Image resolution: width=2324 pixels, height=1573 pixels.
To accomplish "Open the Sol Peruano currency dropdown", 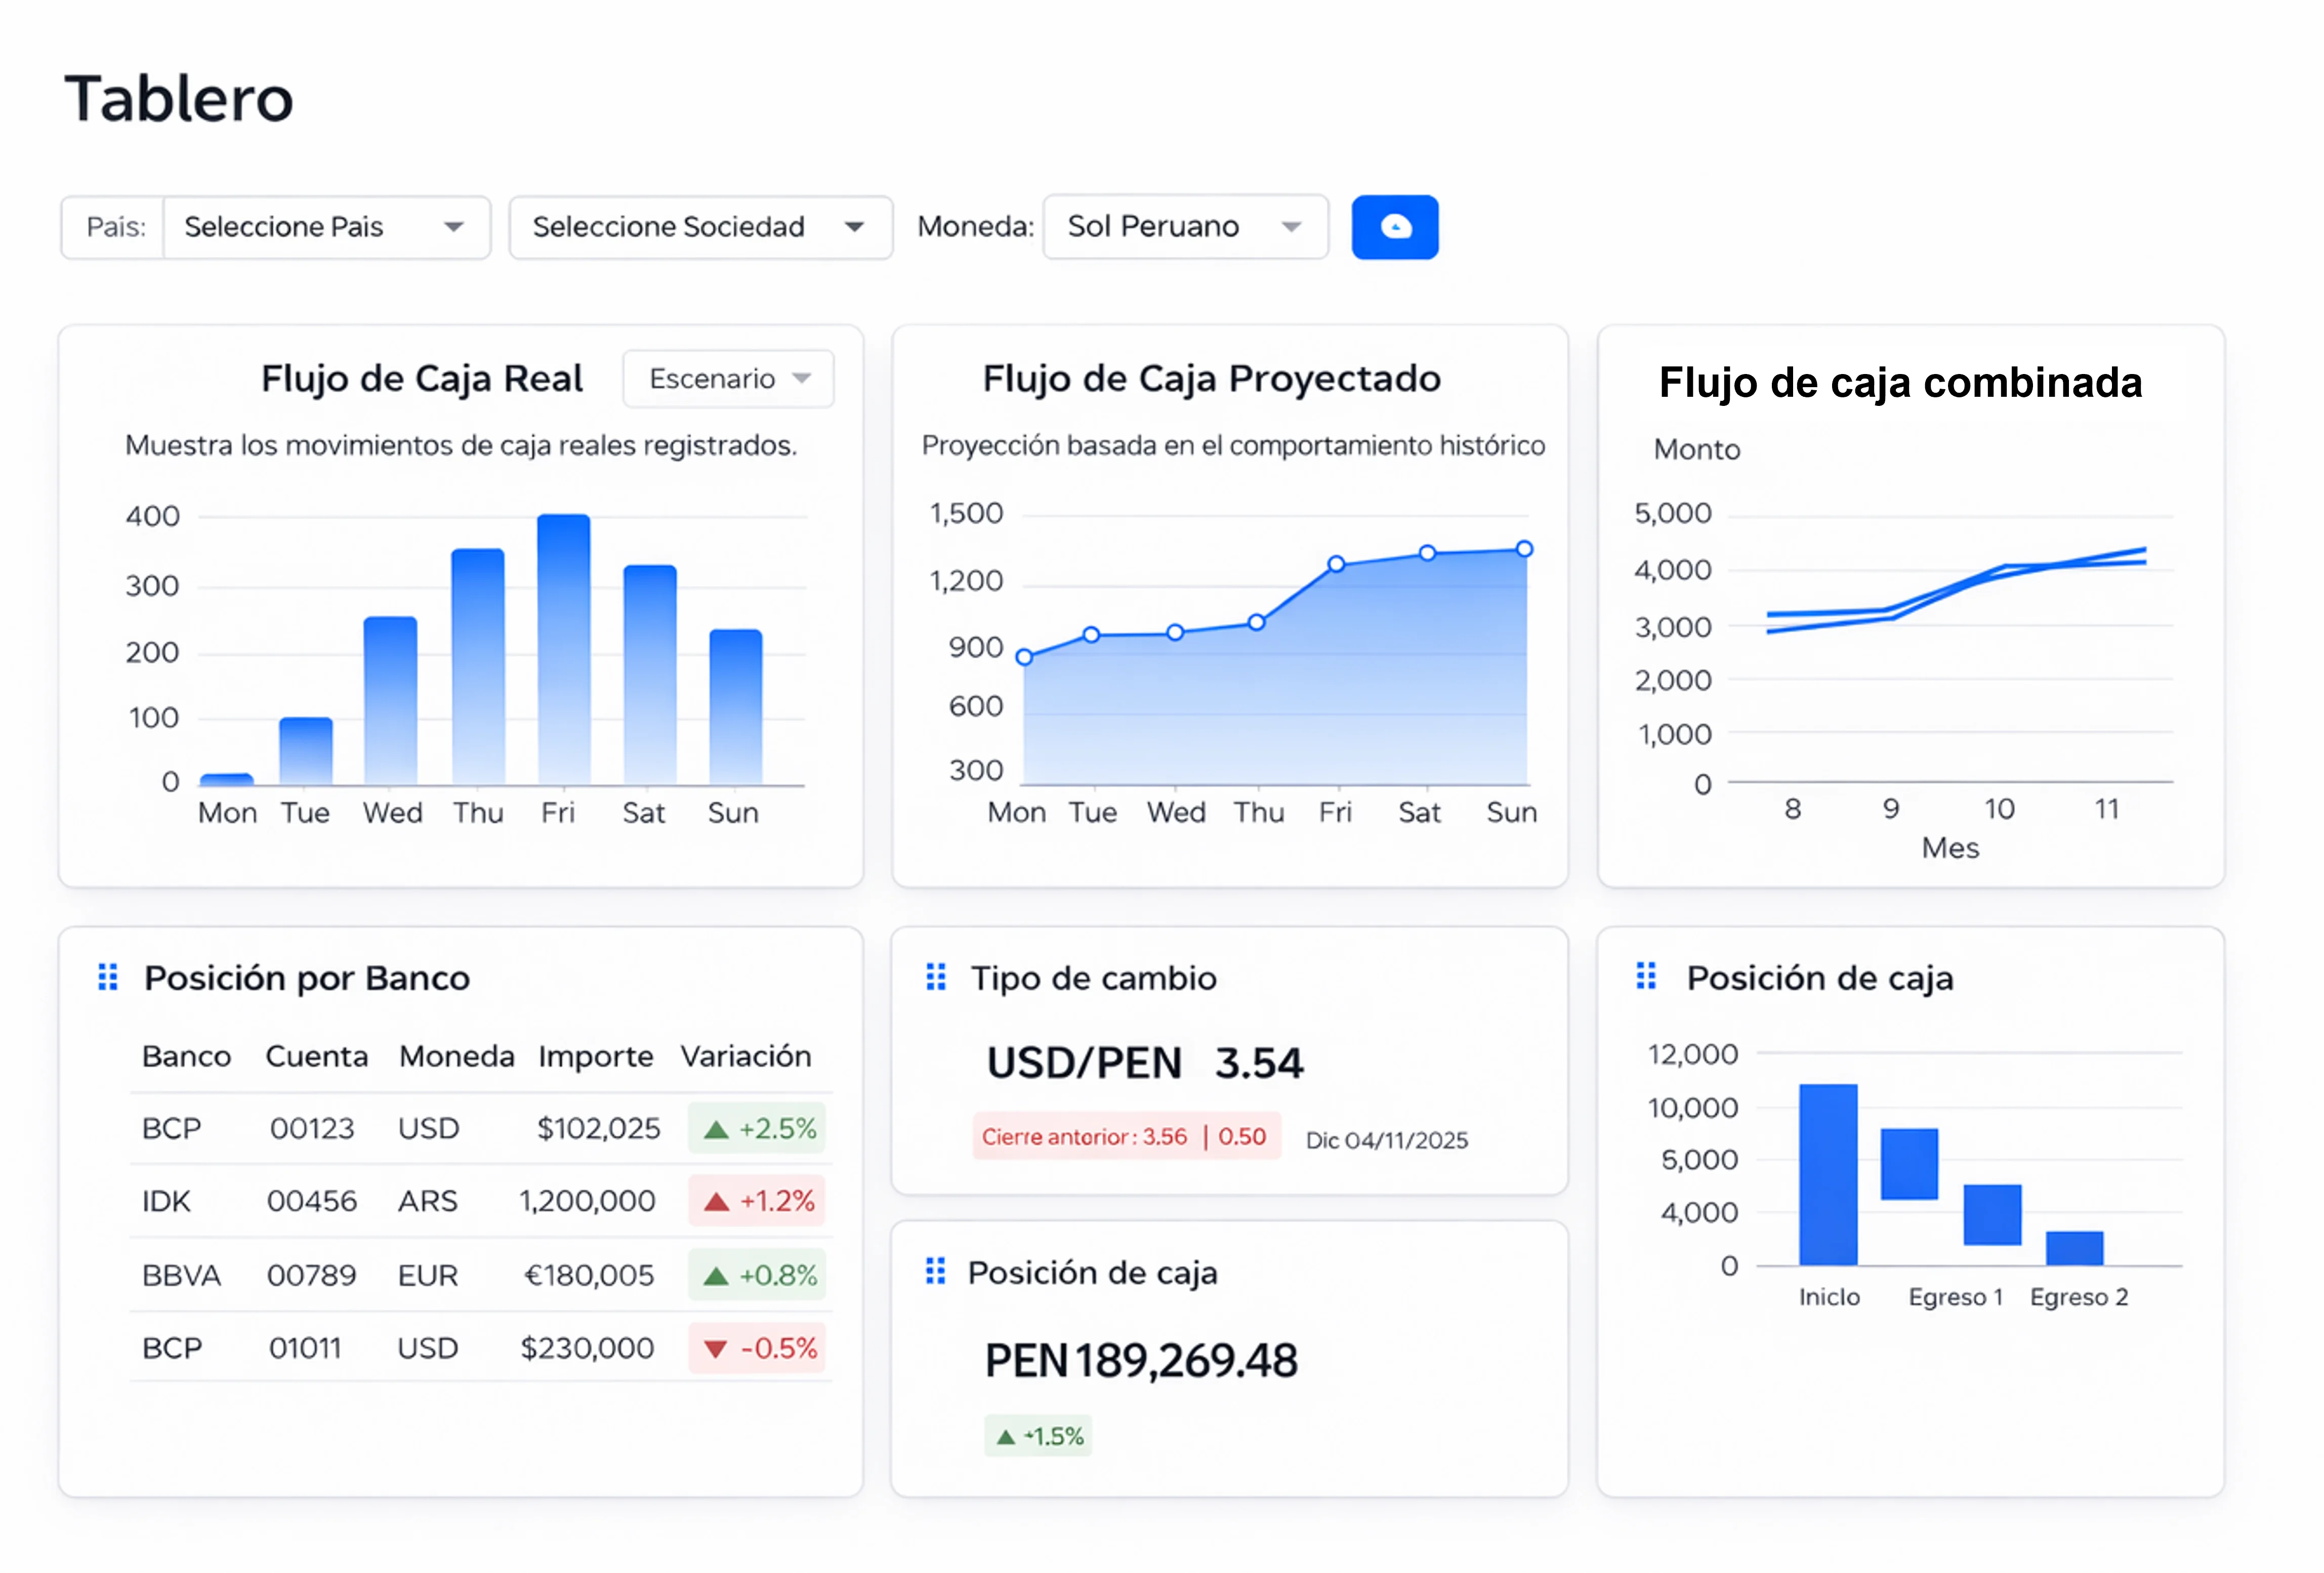I will (x=1185, y=227).
